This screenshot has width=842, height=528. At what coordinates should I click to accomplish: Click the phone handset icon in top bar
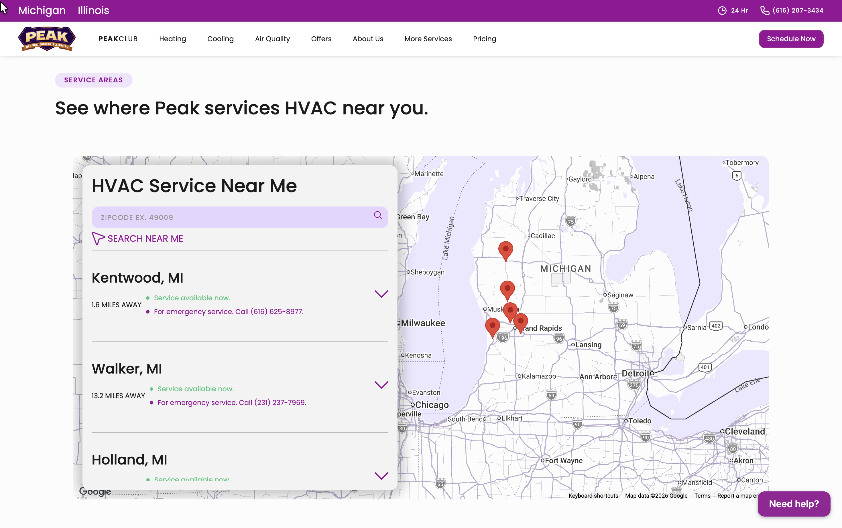click(765, 11)
